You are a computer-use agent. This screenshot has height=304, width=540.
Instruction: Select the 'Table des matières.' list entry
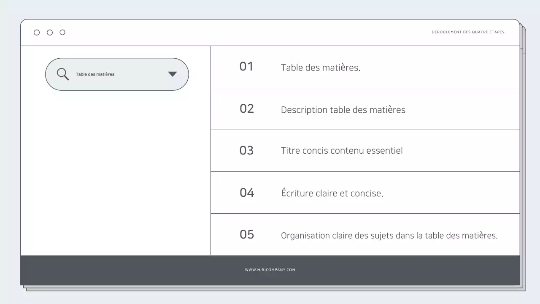pyautogui.click(x=321, y=67)
